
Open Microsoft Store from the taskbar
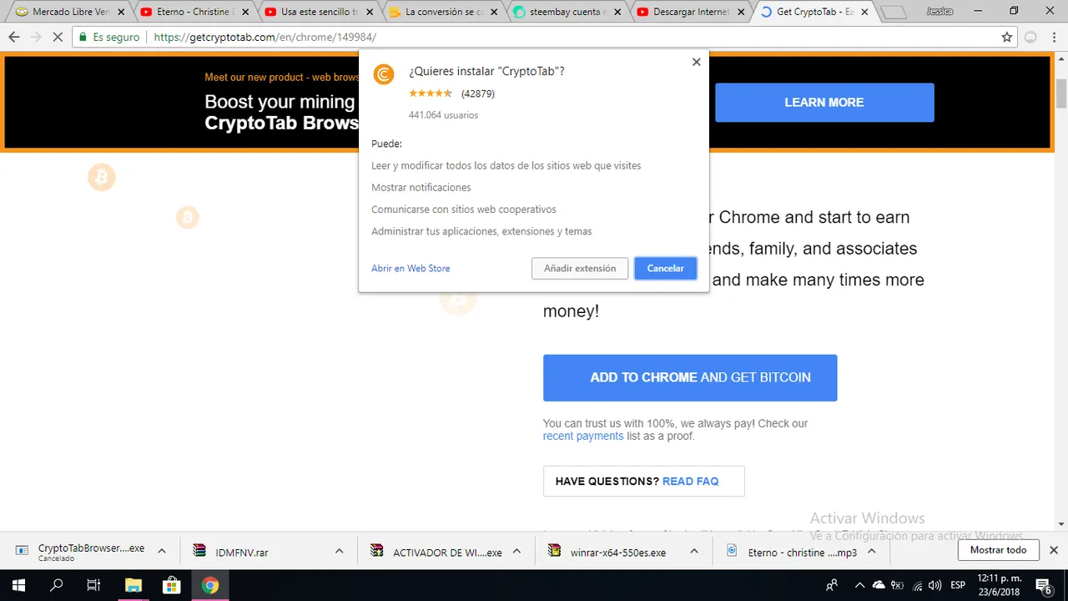[172, 585]
